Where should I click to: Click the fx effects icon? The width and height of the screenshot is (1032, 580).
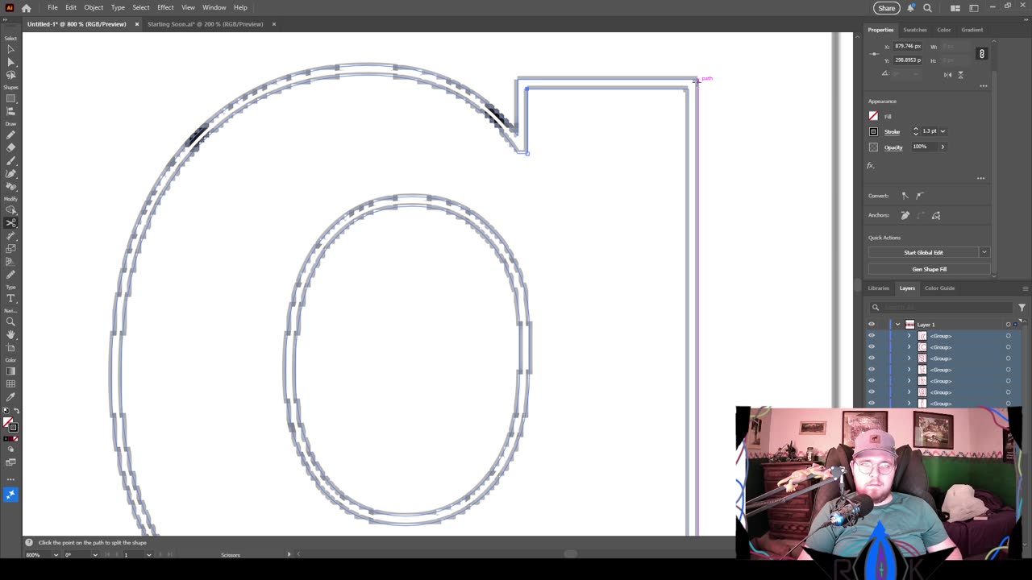coord(871,165)
